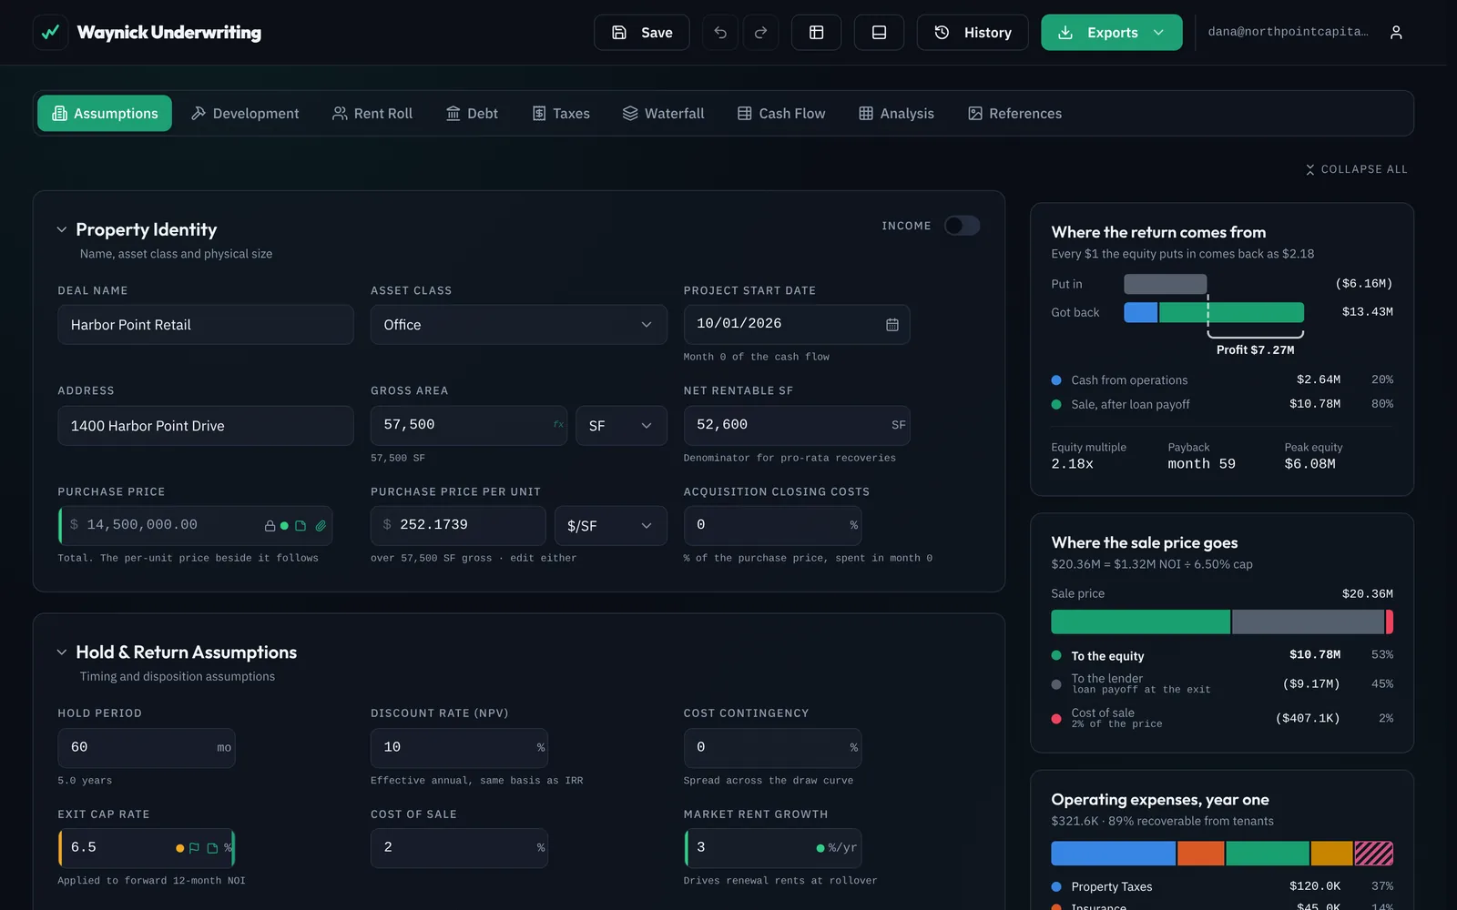Click the note icon in Purchase Price
Viewport: 1457px width, 910px height.
[x=301, y=526]
